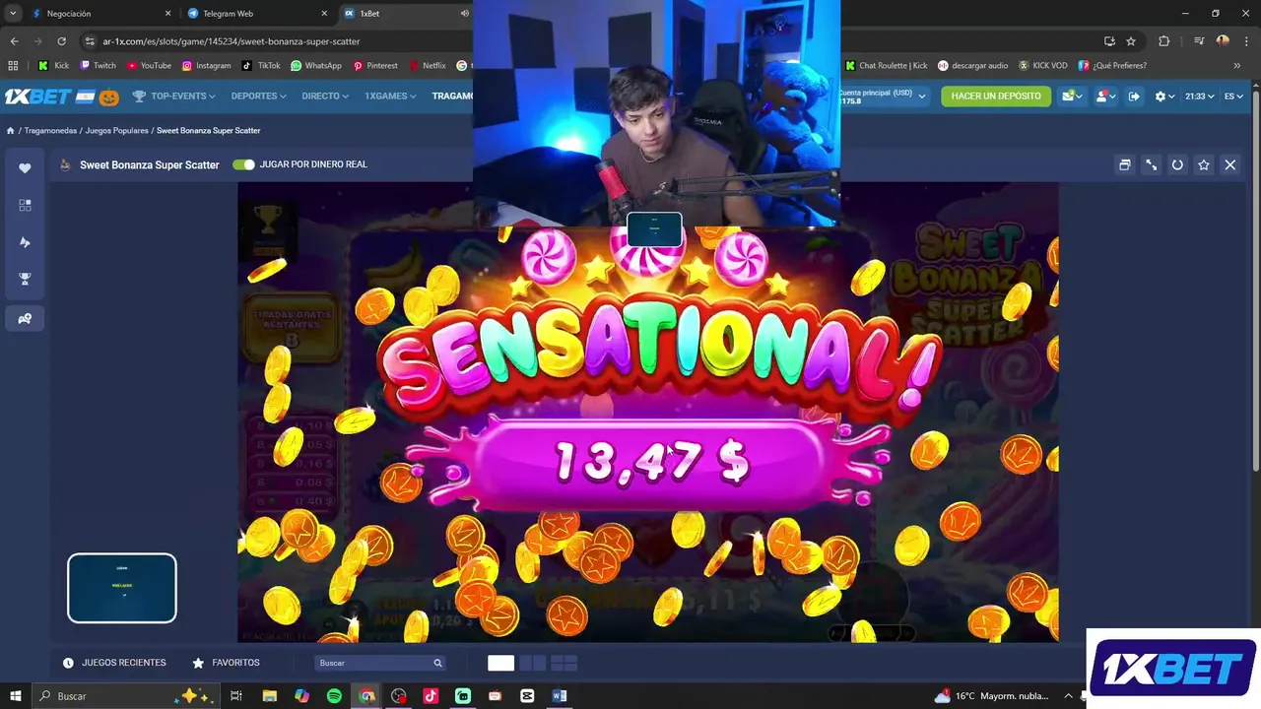This screenshot has height=709, width=1261.
Task: Mute the 1xBet tab audio
Action: 464,14
